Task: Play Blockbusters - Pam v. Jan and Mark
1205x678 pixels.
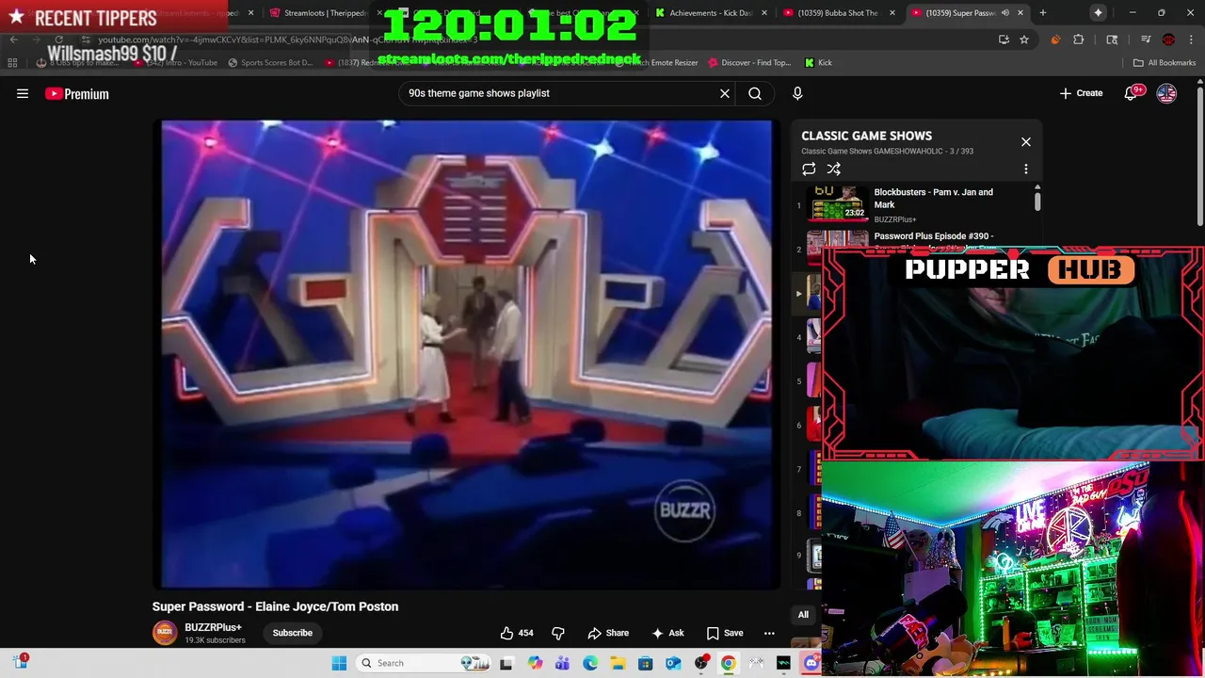Action: click(x=933, y=198)
